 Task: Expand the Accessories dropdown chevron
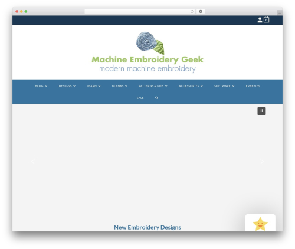202,86
